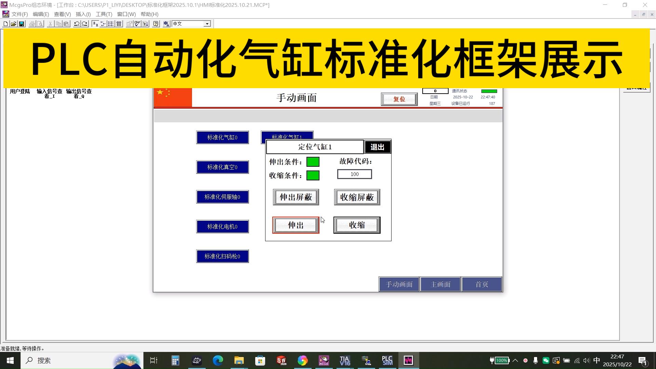Open the 插入(I) menu
Screen dimensions: 656x369
(83, 14)
